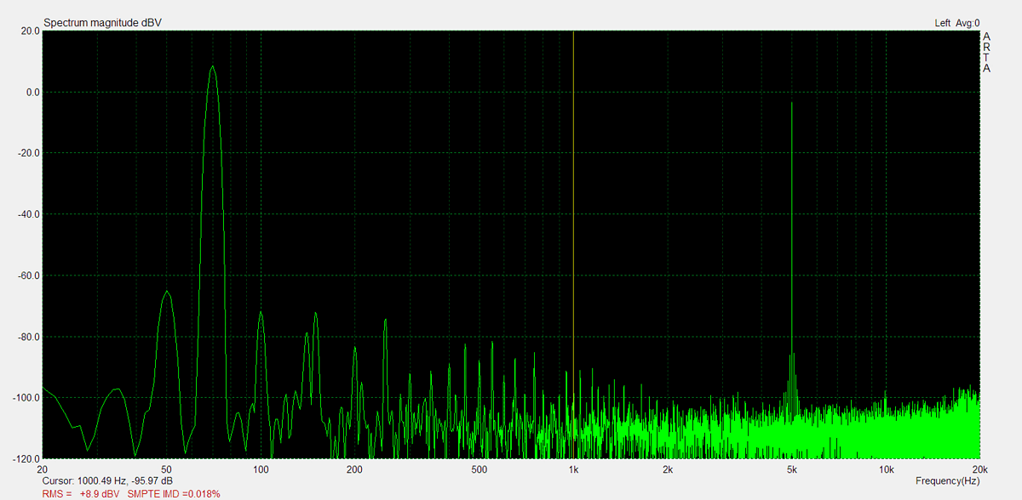Image resolution: width=1022 pixels, height=500 pixels.
Task: Click the 1k frequency axis tick label
Action: [574, 469]
